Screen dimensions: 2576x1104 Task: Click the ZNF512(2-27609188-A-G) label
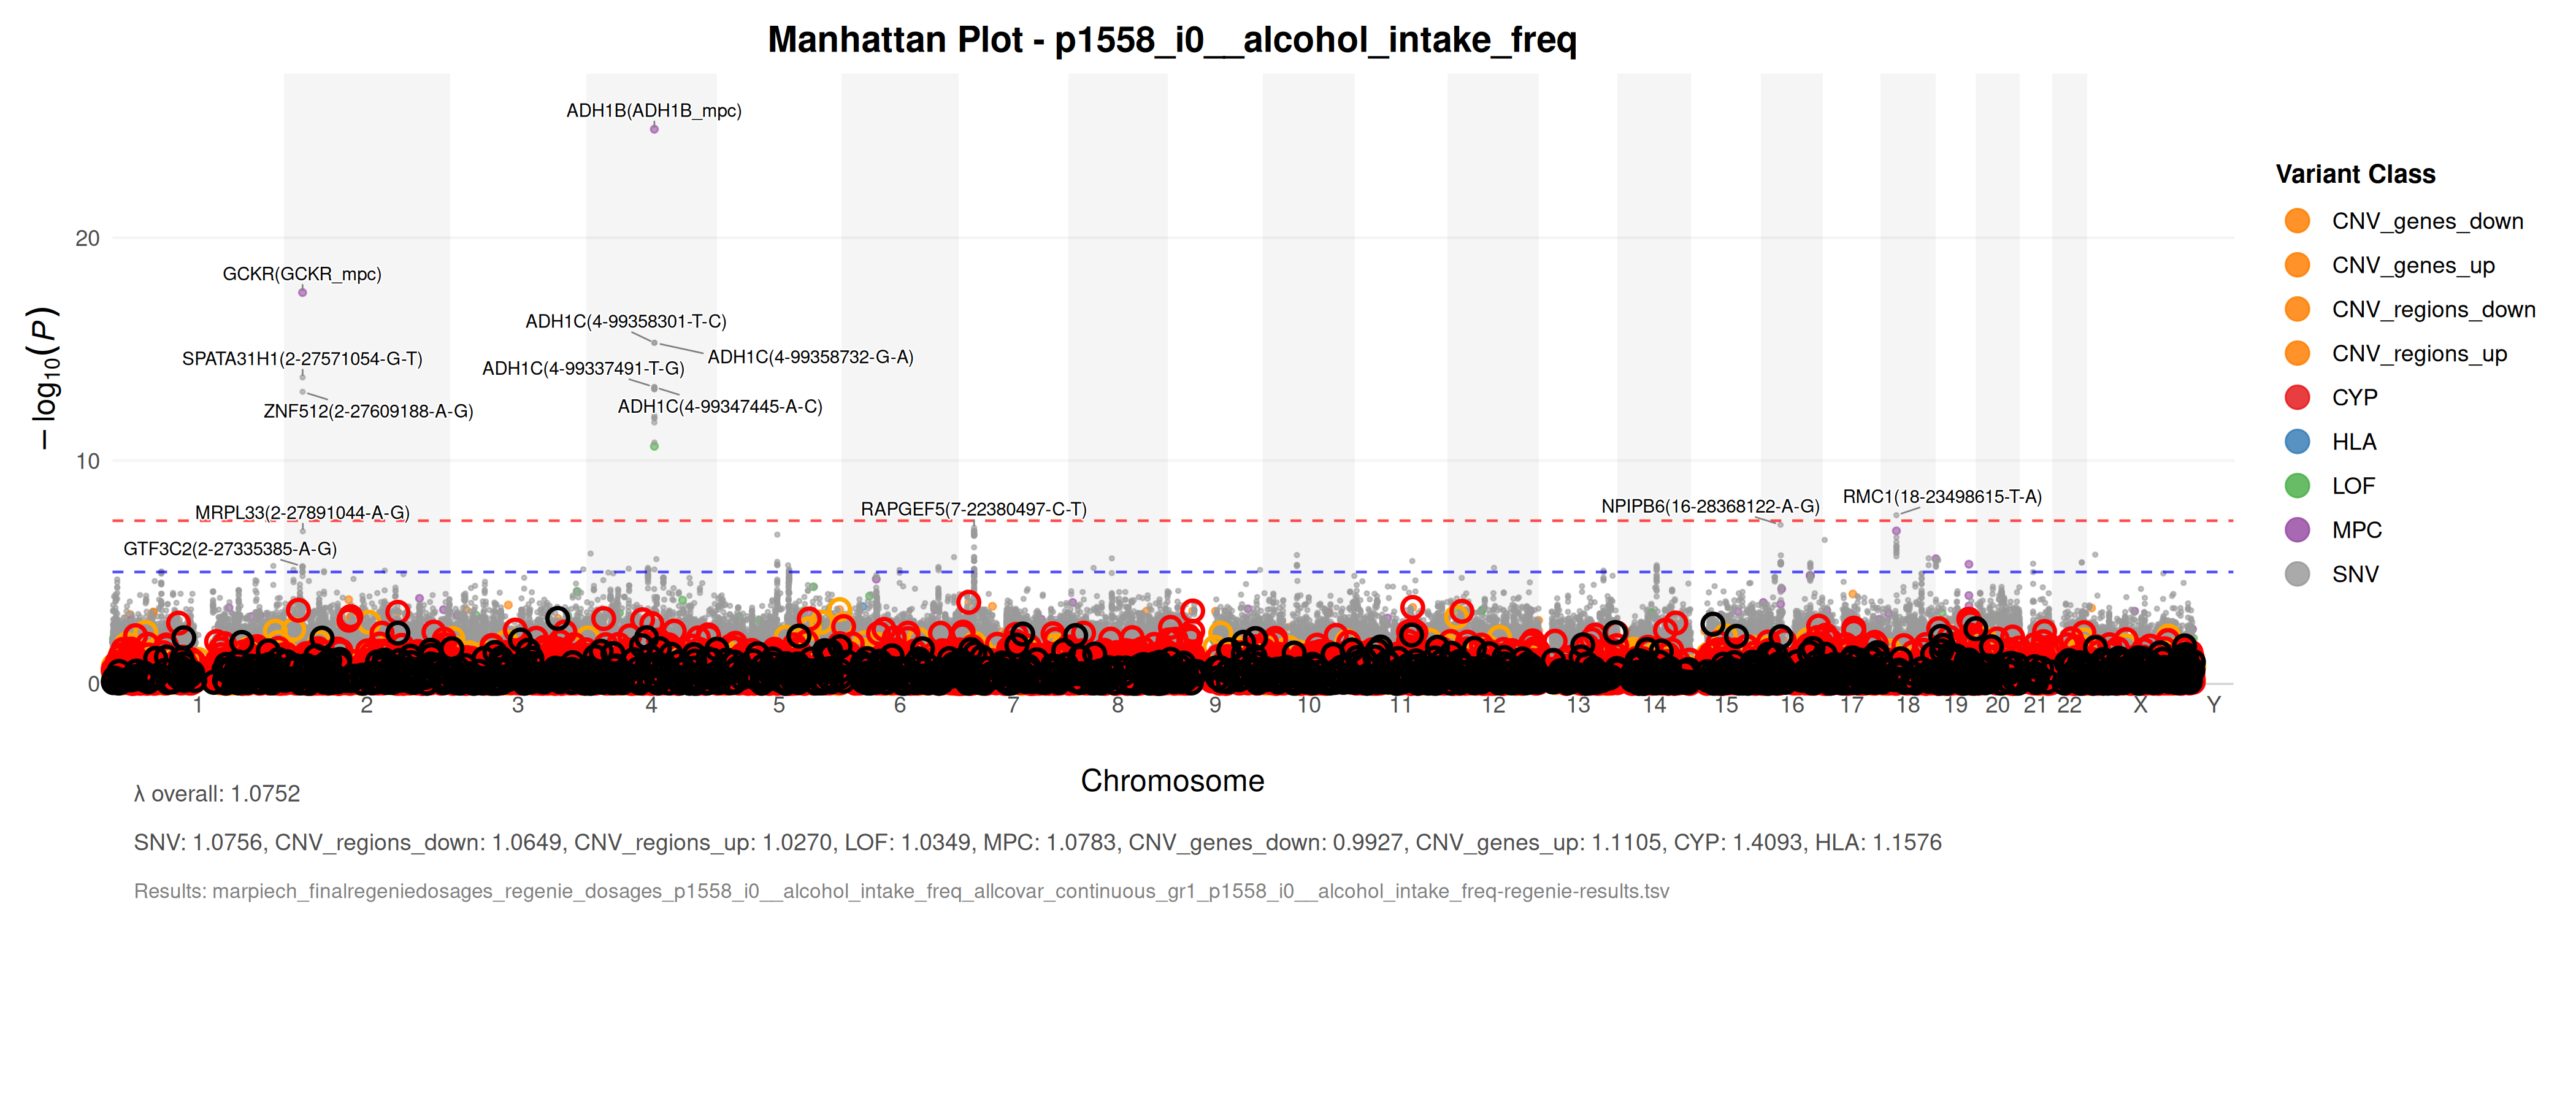pos(368,411)
